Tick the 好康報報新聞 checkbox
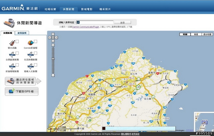Screen dimensions: 214x136 17,65
